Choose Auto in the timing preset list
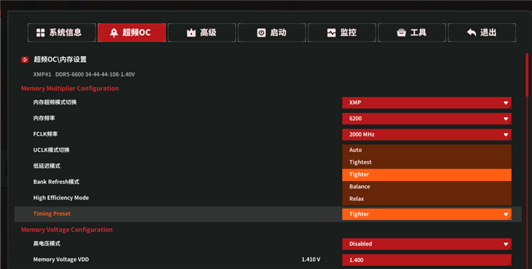 [426, 150]
